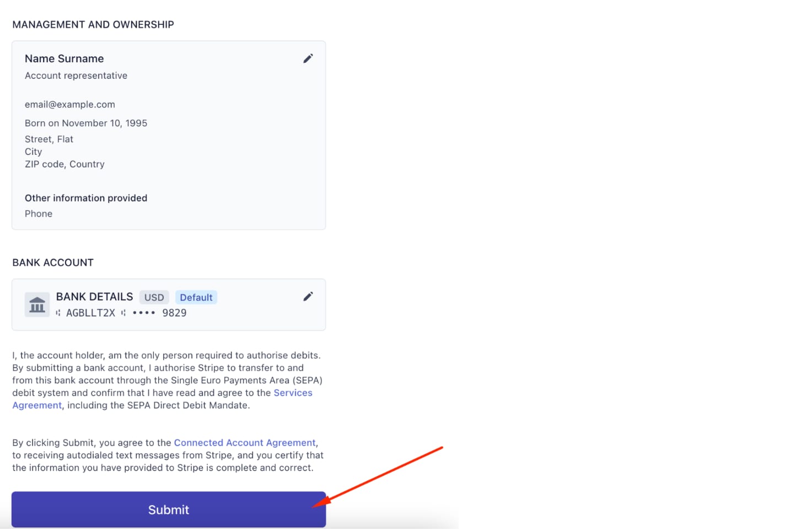Click the small icon before AGBLLT2X

pos(58,313)
